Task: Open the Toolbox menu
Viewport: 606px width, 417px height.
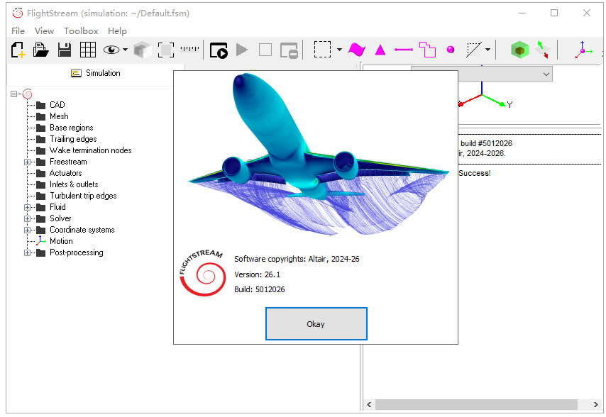Action: (x=81, y=31)
